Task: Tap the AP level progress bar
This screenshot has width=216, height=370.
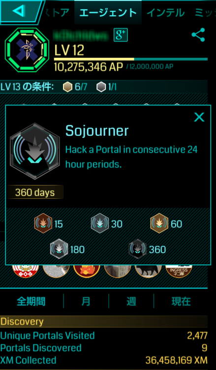Action: pyautogui.click(x=131, y=59)
